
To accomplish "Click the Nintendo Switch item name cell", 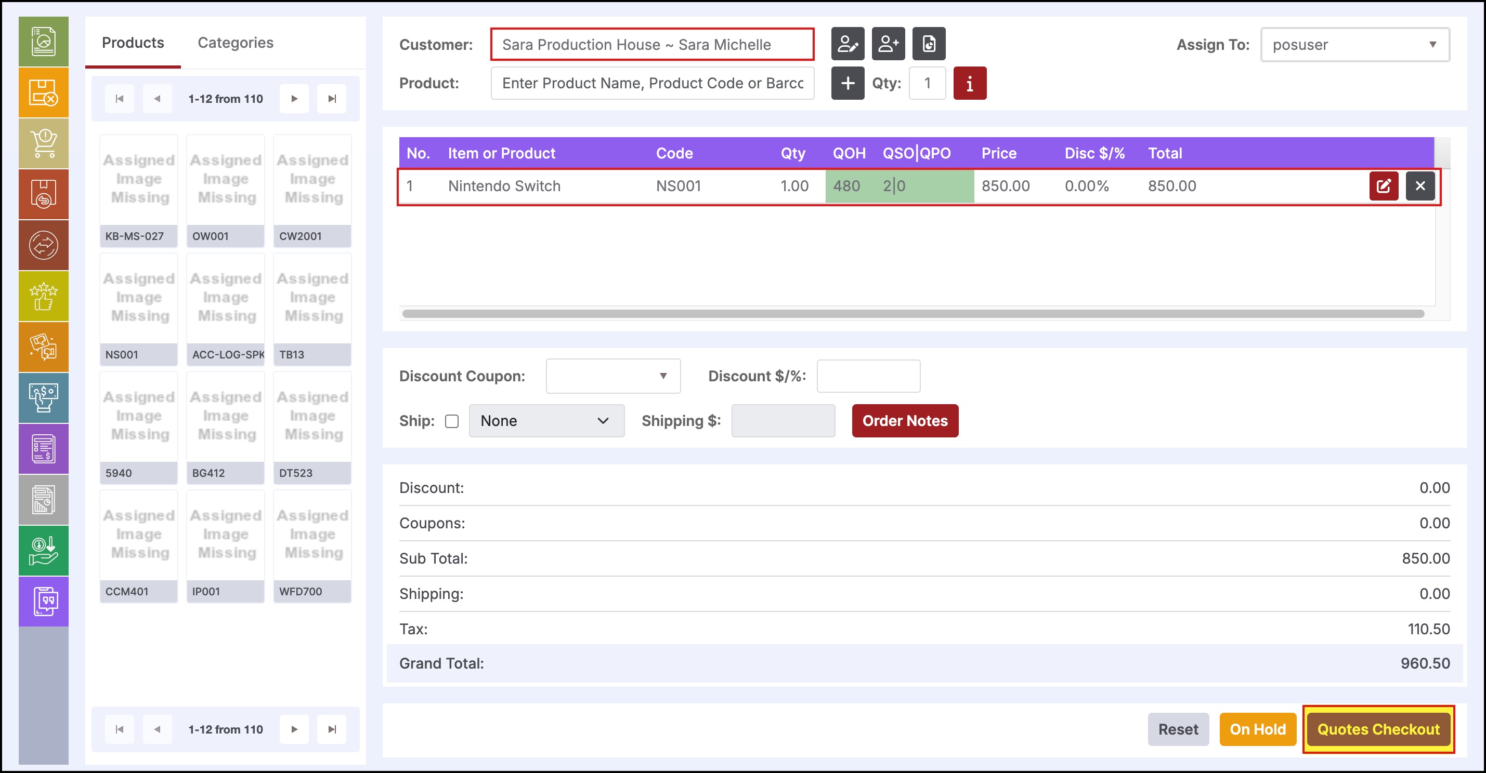I will [x=504, y=186].
